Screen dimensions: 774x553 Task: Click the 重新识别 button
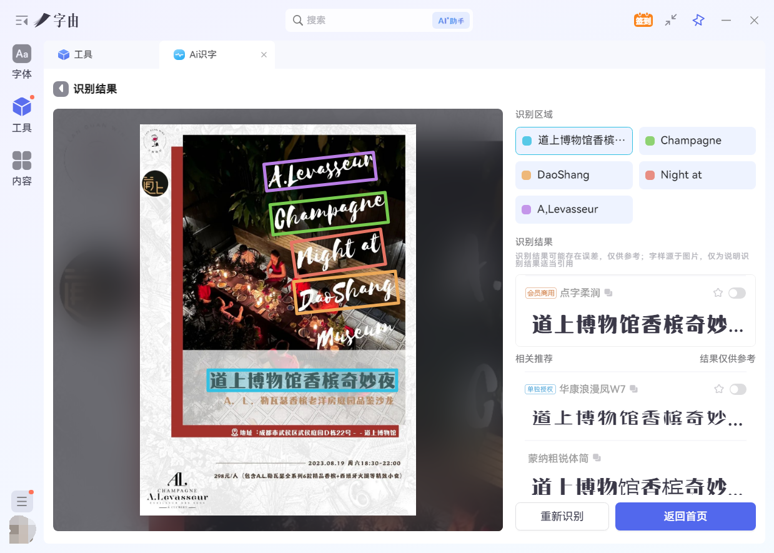[562, 516]
